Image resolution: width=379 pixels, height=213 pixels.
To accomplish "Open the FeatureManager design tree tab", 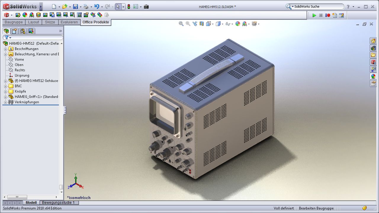I will pyautogui.click(x=6, y=31).
